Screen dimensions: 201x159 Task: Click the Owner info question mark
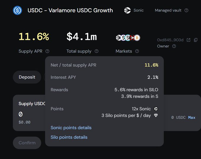coord(174,46)
